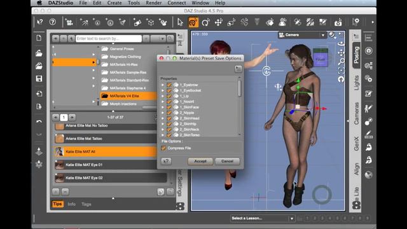
Task: Click the What's This button in dialog
Action: pos(166,161)
